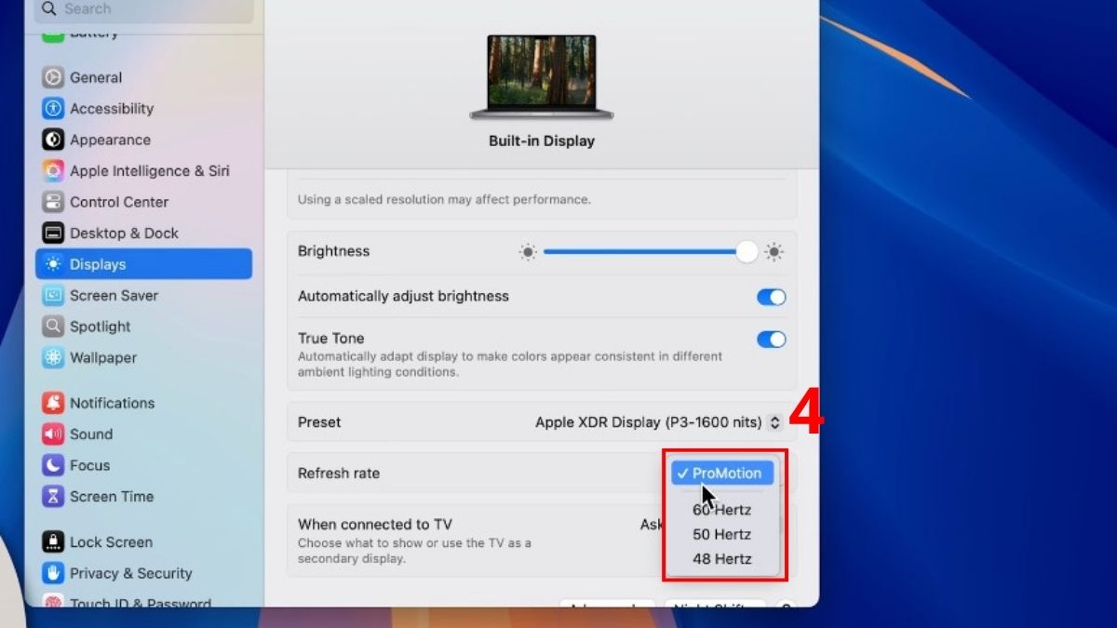Open the Displays settings icon

point(56,263)
